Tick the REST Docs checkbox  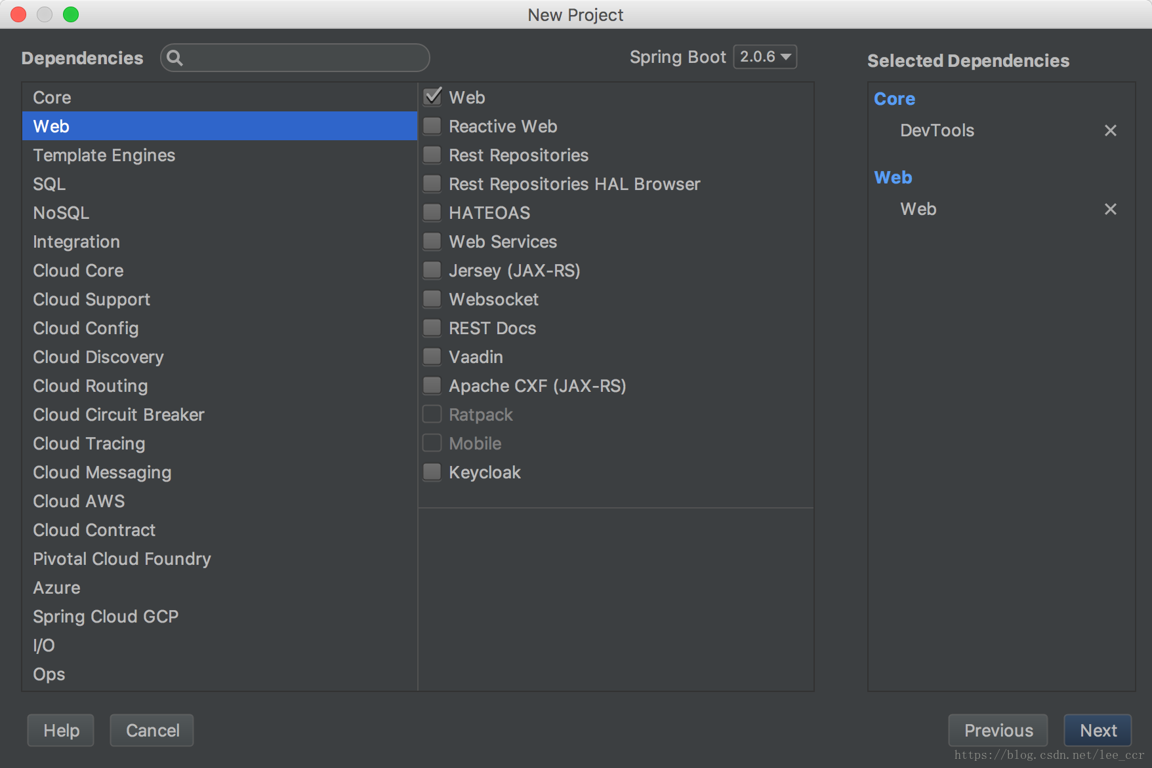coord(432,328)
